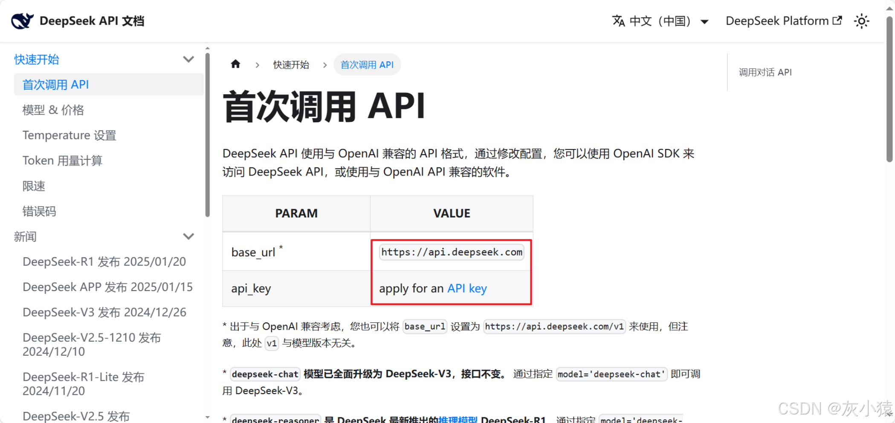Click the 首次调用 API page heading
895x423 pixels.
click(324, 106)
